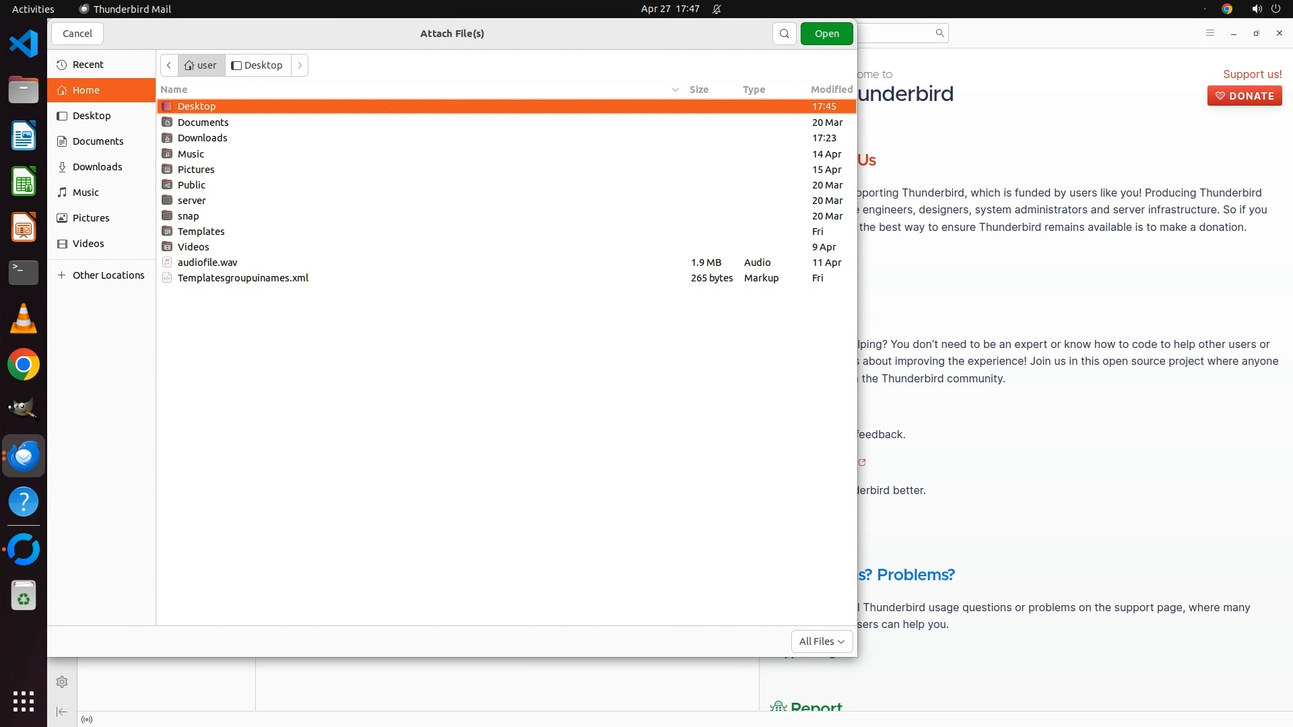This screenshot has width=1293, height=727.
Task: Click the online status indicator icon
Action: pos(87,720)
